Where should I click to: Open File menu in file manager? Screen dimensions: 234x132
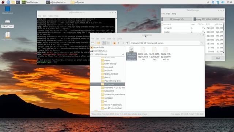[x=92, y=38]
